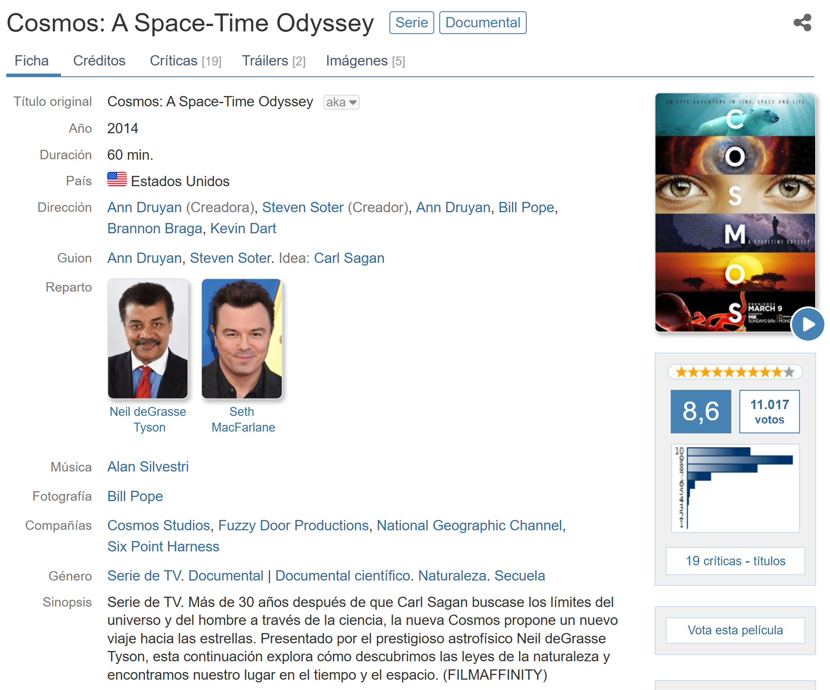Follow the Alan Silvestri music link
Screen dimensions: 830x690
tap(148, 467)
